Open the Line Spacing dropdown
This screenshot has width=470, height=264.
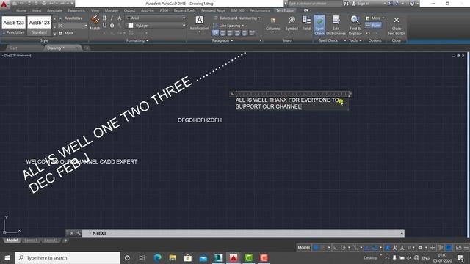228,26
